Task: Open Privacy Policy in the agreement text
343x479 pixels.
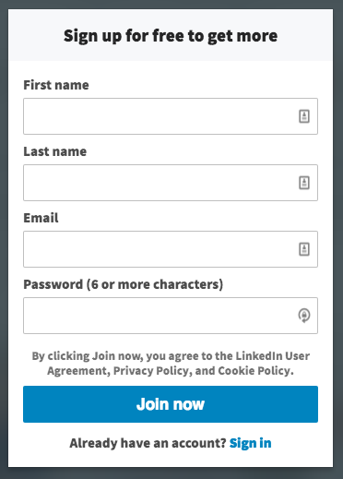Action: 150,371
